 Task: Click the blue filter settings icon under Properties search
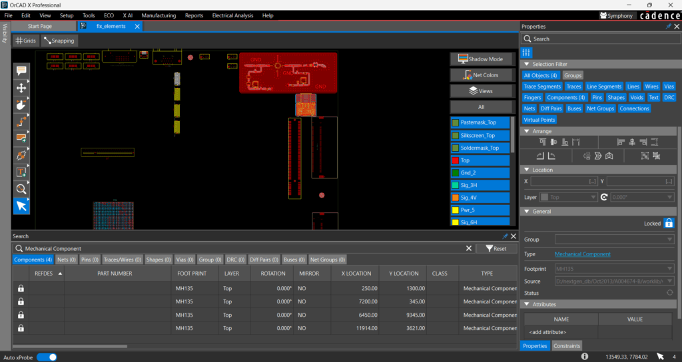coord(527,53)
